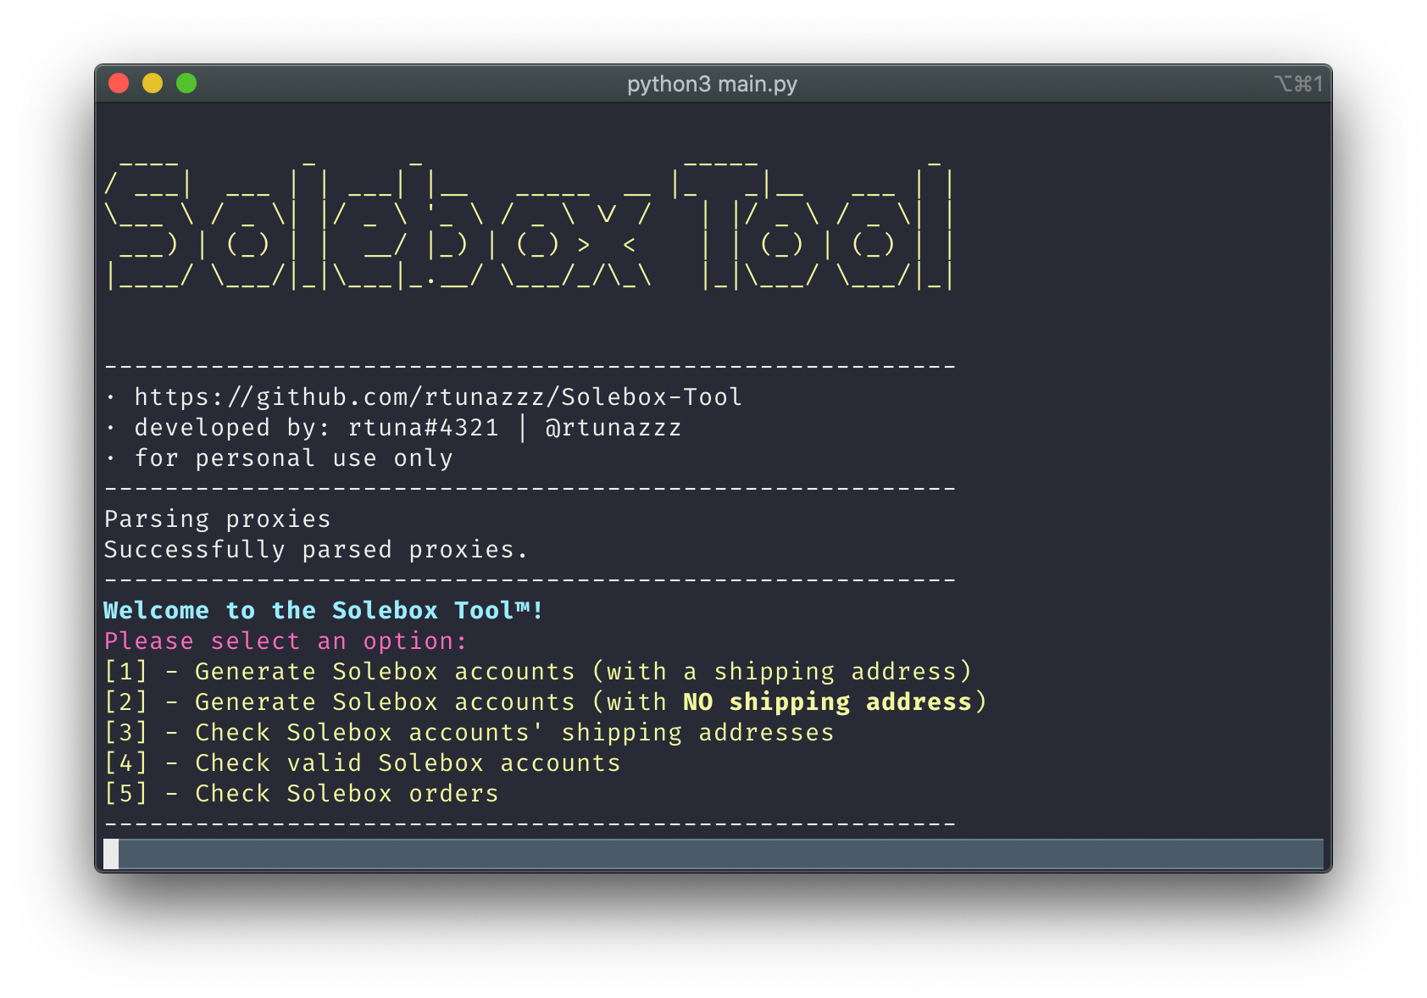Click option [3] Check accounts' shipping addresses
Screen dimensions: 1427x998
pos(469,733)
